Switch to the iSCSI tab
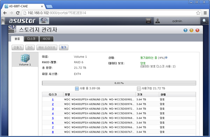210x137 pixels. 47,39
